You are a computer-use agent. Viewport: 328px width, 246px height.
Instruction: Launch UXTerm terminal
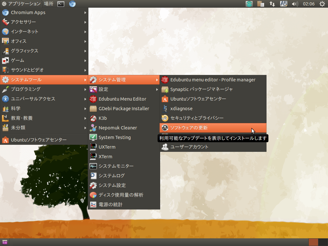coord(124,147)
